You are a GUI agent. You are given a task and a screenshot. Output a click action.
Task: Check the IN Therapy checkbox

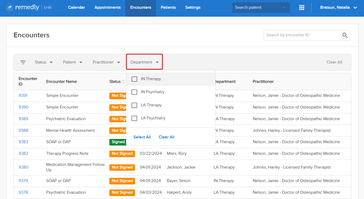coord(134,79)
